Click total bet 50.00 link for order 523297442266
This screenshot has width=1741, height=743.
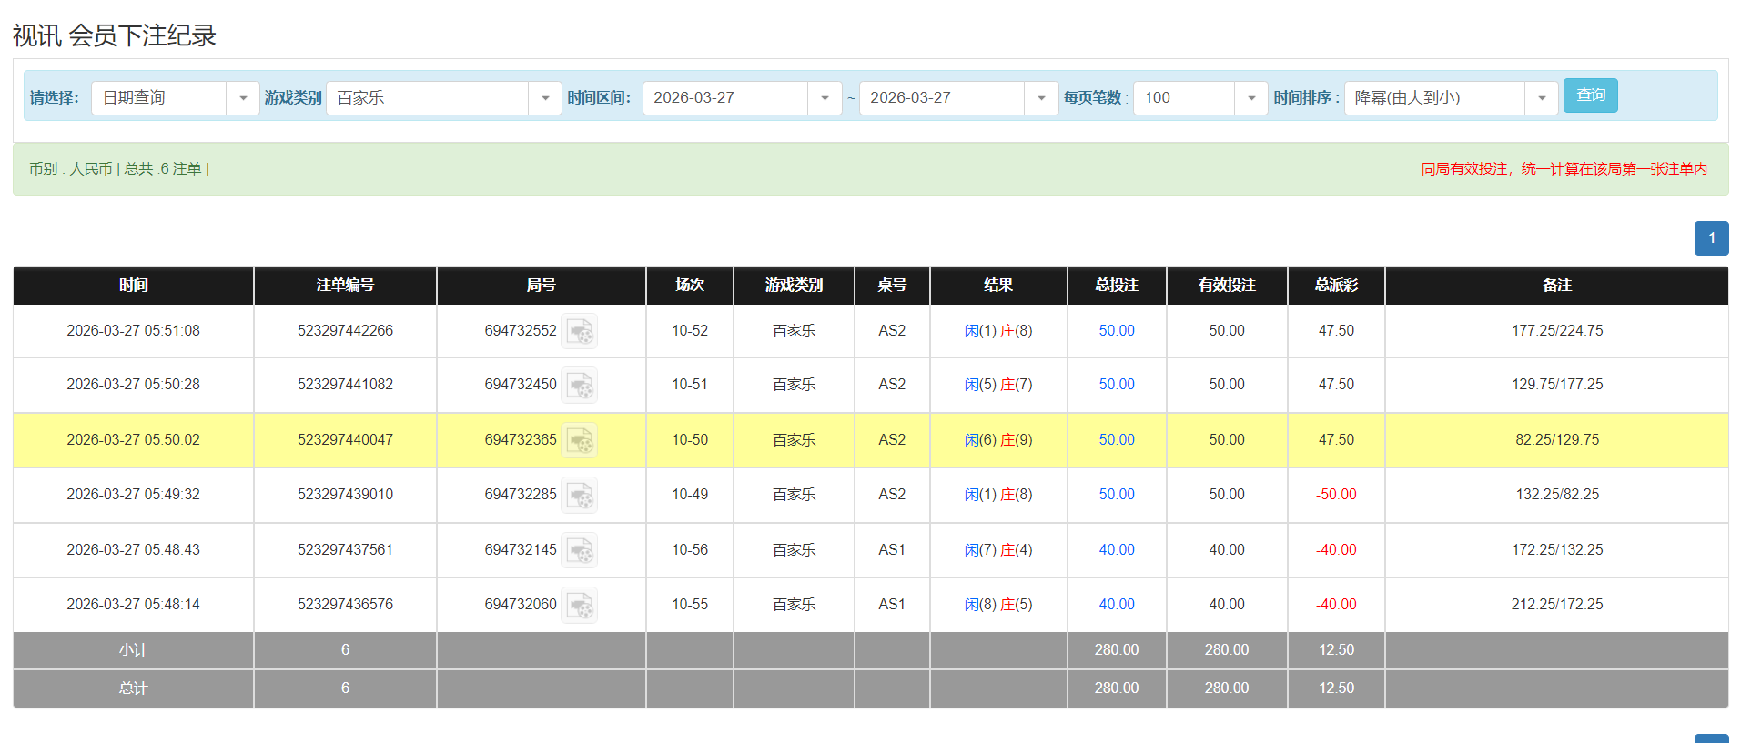pyautogui.click(x=1116, y=331)
